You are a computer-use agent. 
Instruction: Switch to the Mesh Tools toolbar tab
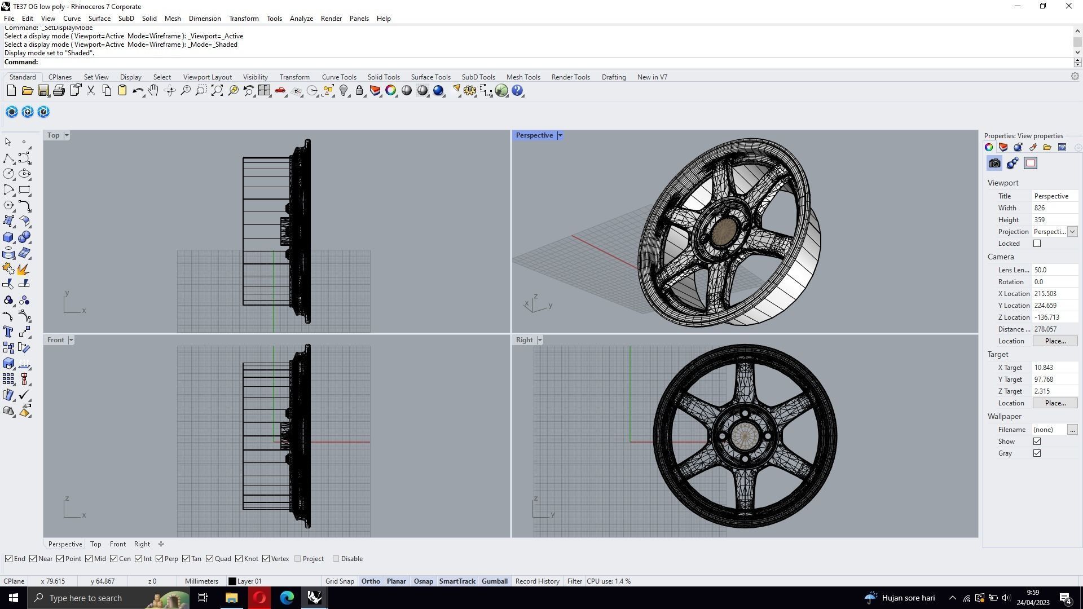click(x=523, y=77)
